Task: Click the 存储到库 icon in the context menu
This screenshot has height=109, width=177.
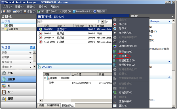Action: point(115,93)
